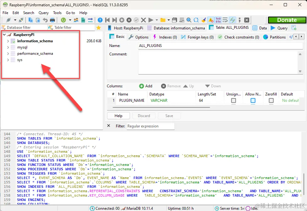Viewport: 307px width, 211px height.
Task: Click the post changes checkmark icon
Action: 136,20
